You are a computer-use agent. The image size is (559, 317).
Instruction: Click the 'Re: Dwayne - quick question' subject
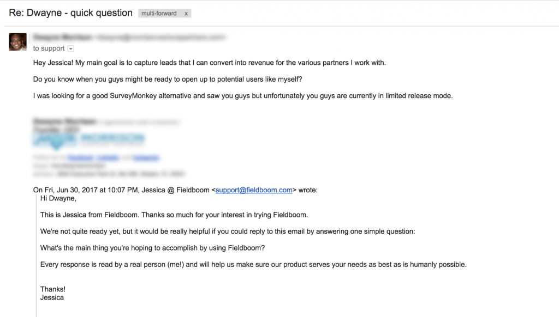(71, 13)
